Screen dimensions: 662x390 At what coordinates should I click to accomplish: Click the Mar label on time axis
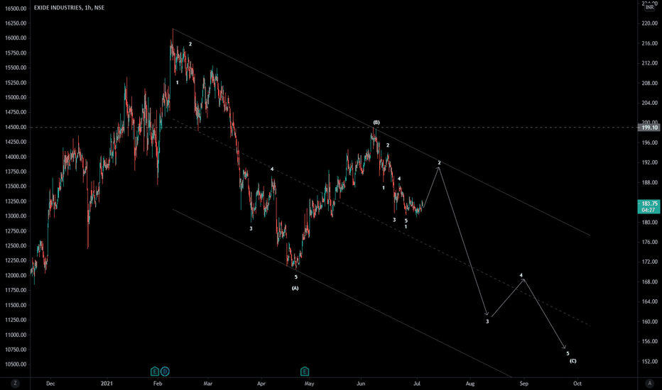(x=207, y=384)
